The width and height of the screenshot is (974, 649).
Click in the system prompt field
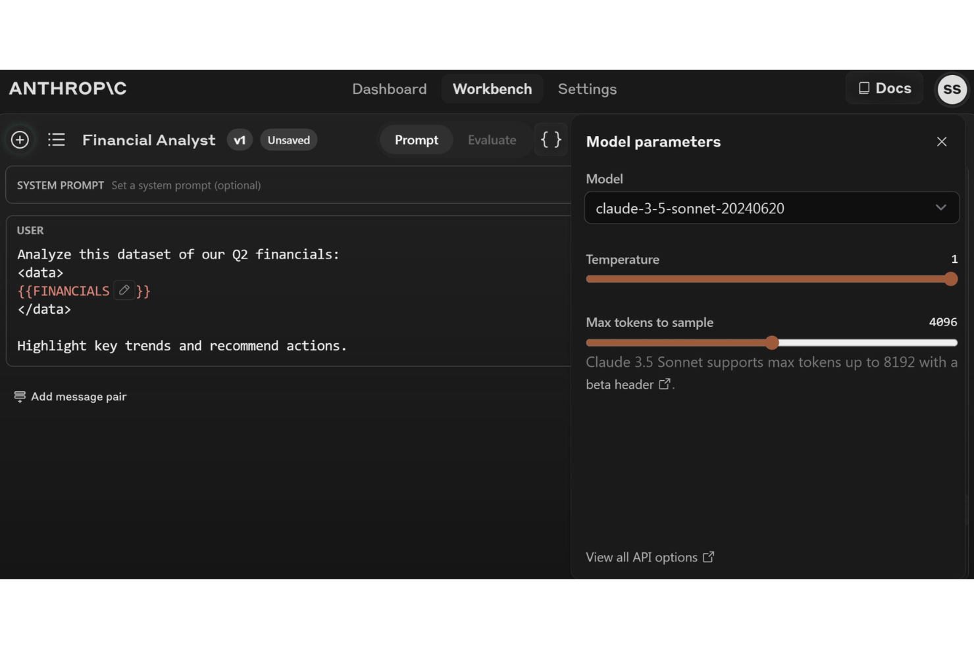tap(288, 185)
